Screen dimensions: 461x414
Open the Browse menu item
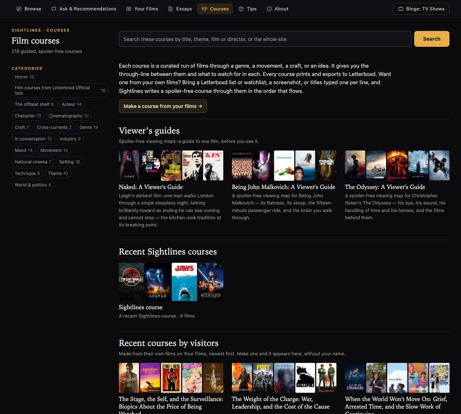click(29, 9)
